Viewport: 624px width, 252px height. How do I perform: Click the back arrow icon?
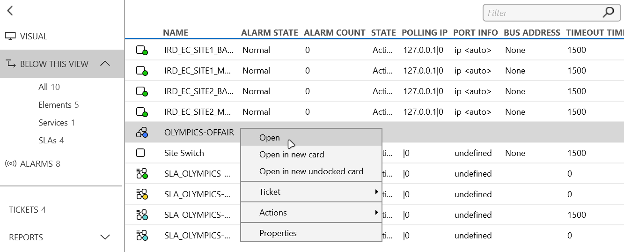click(x=10, y=11)
